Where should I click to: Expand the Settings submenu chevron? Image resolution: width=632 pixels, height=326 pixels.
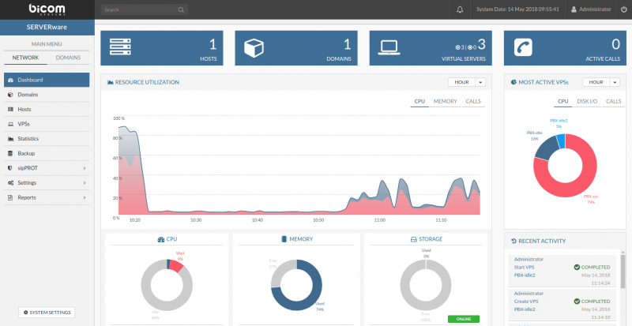(85, 183)
